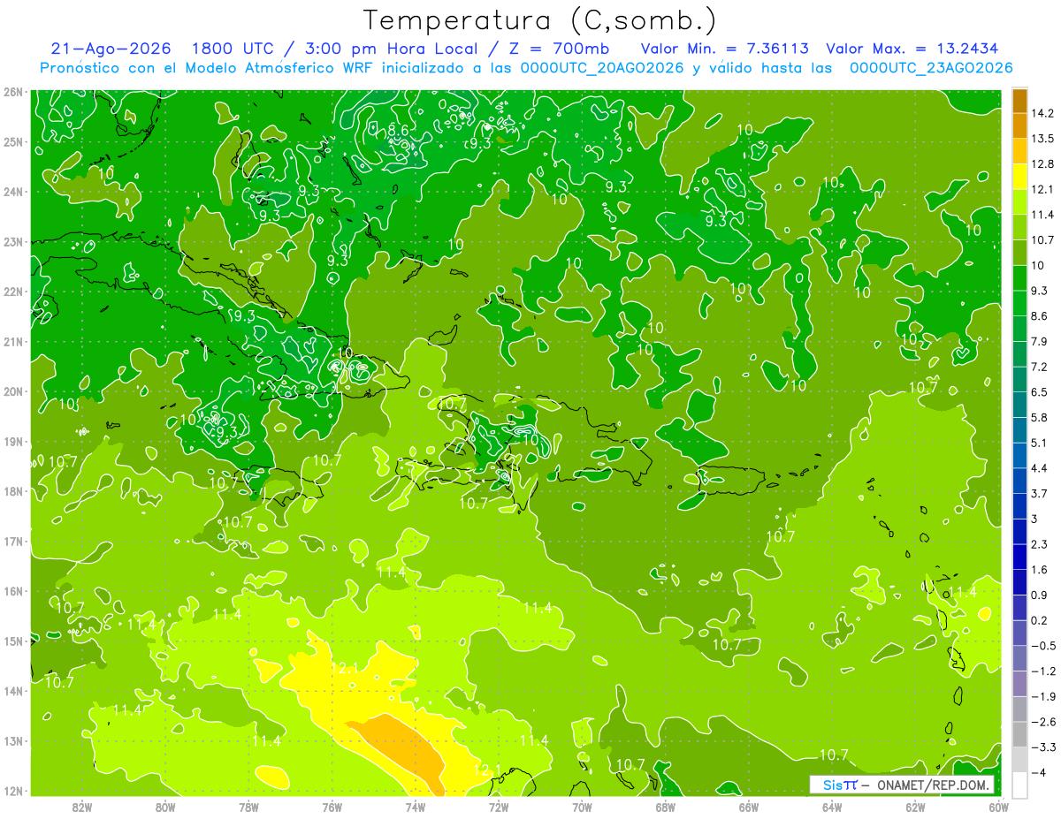Click legend label '0.2'

(x=1039, y=620)
